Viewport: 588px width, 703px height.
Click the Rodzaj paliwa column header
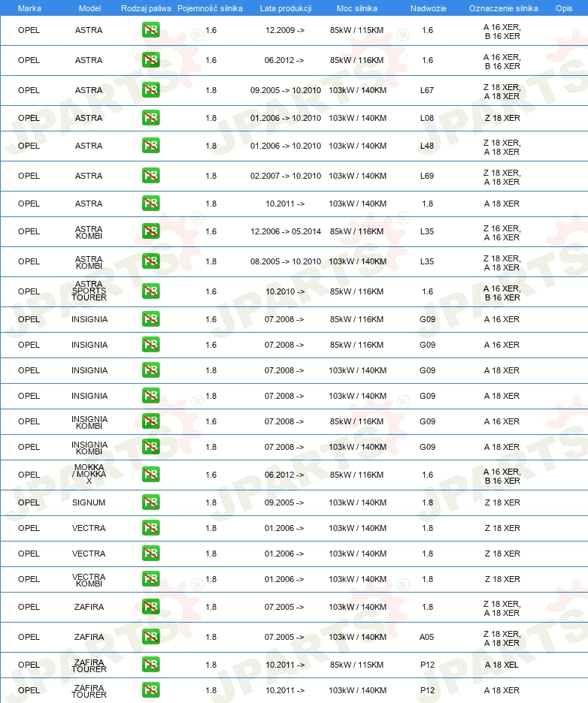(146, 8)
